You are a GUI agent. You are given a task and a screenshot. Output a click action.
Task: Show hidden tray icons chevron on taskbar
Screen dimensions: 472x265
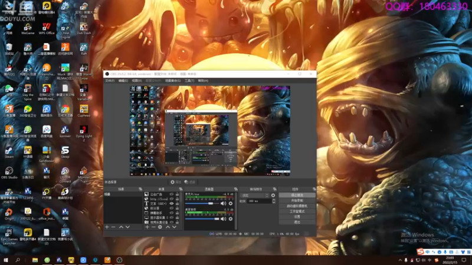click(x=400, y=260)
